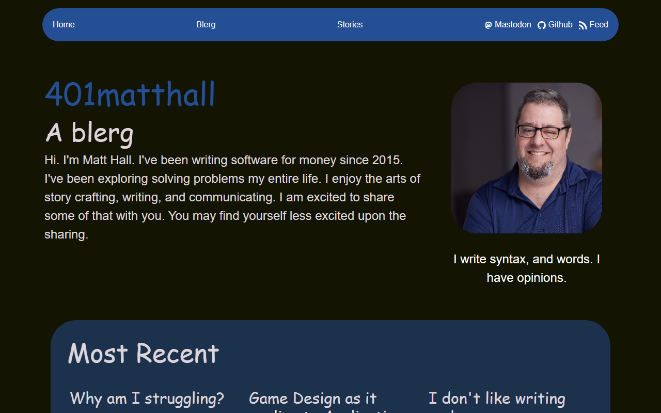Click the "Most Recent" section heading
The image size is (661, 413).
coord(144,354)
